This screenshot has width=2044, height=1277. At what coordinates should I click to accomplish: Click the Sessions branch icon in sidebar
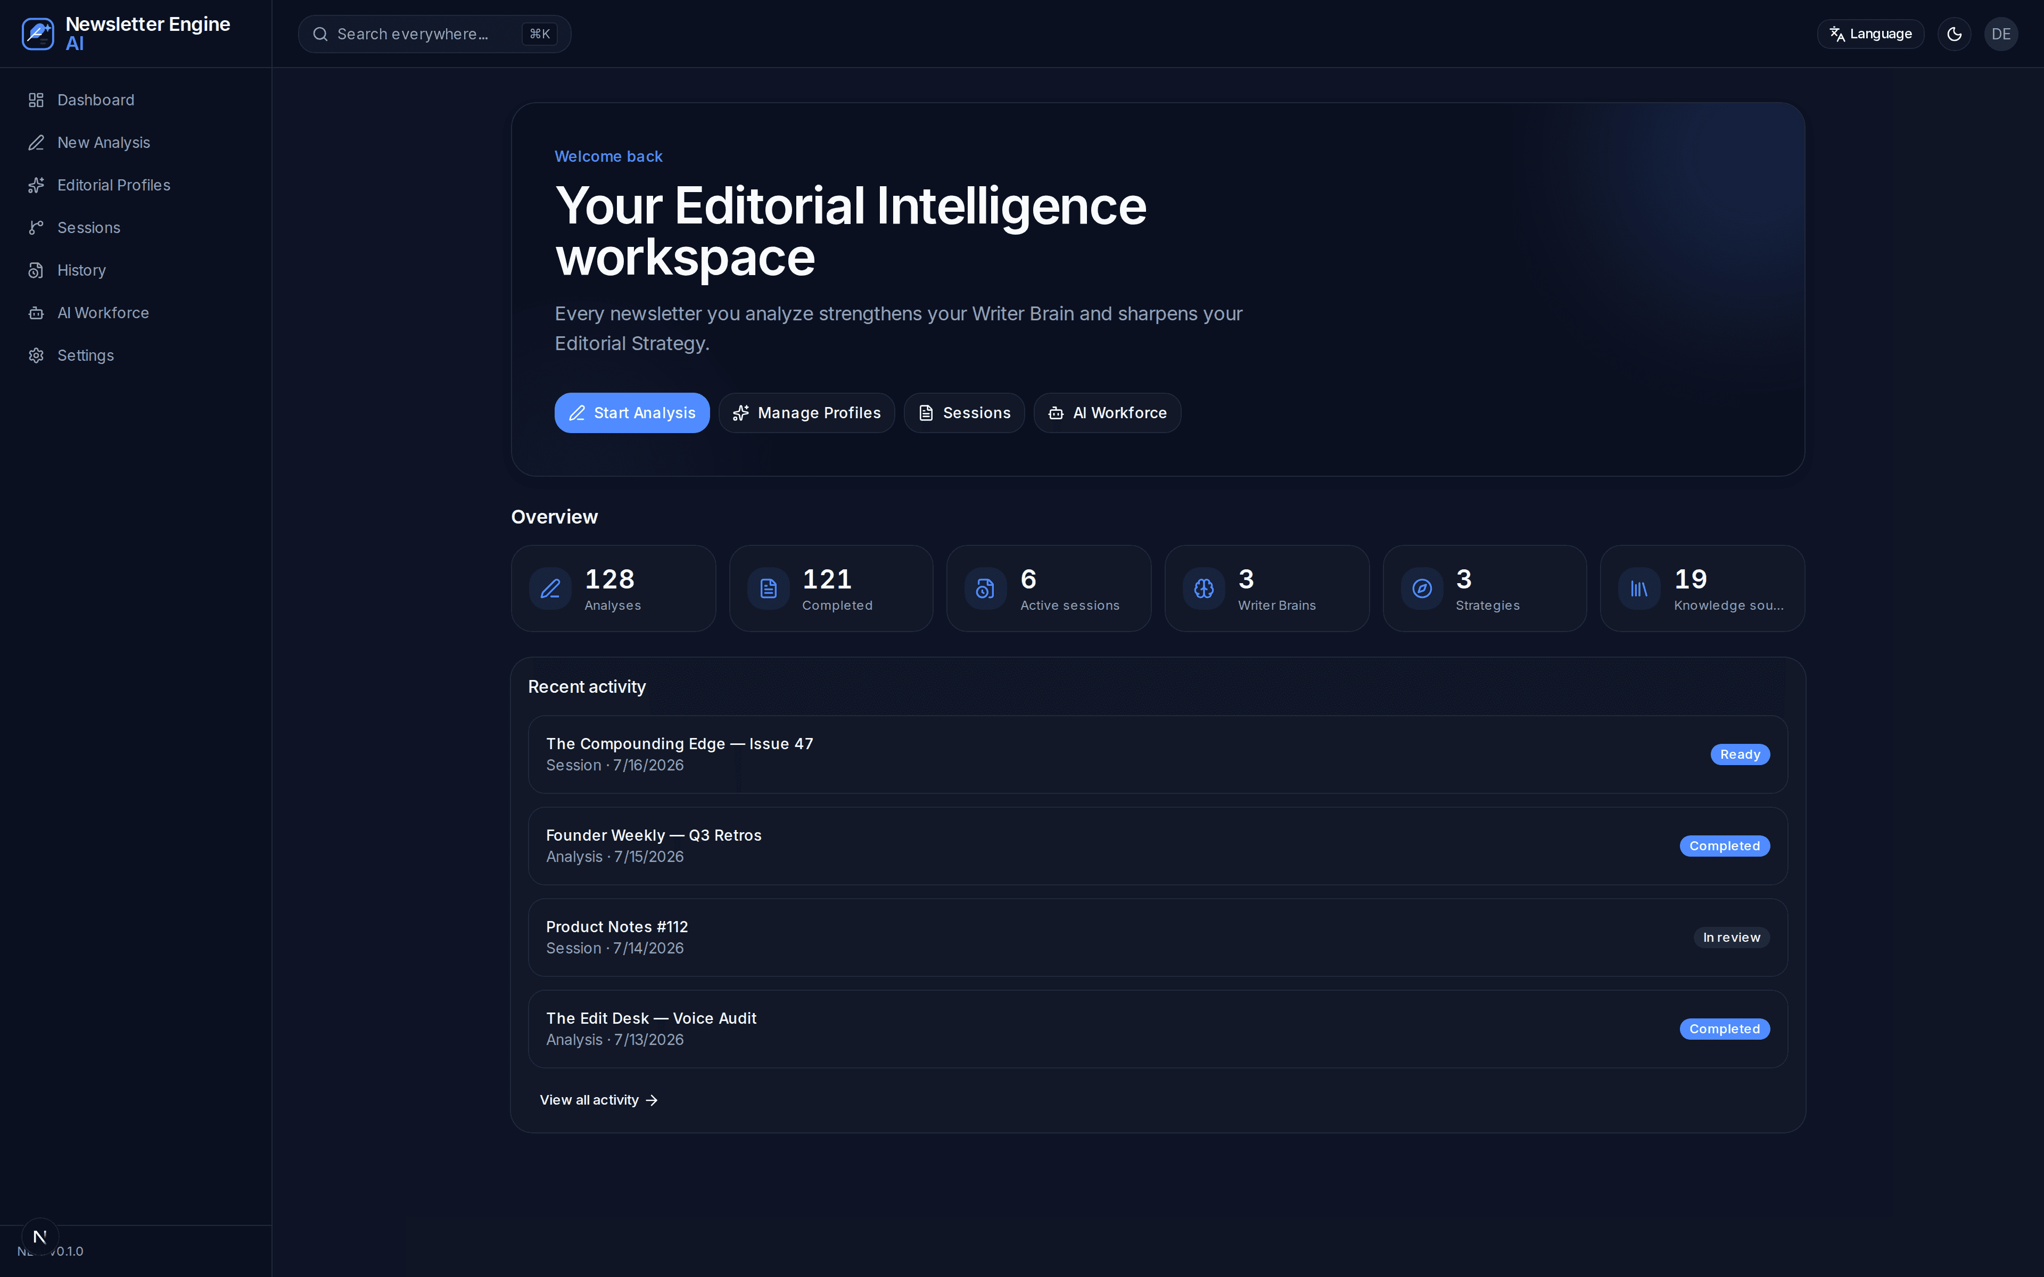pyautogui.click(x=36, y=228)
